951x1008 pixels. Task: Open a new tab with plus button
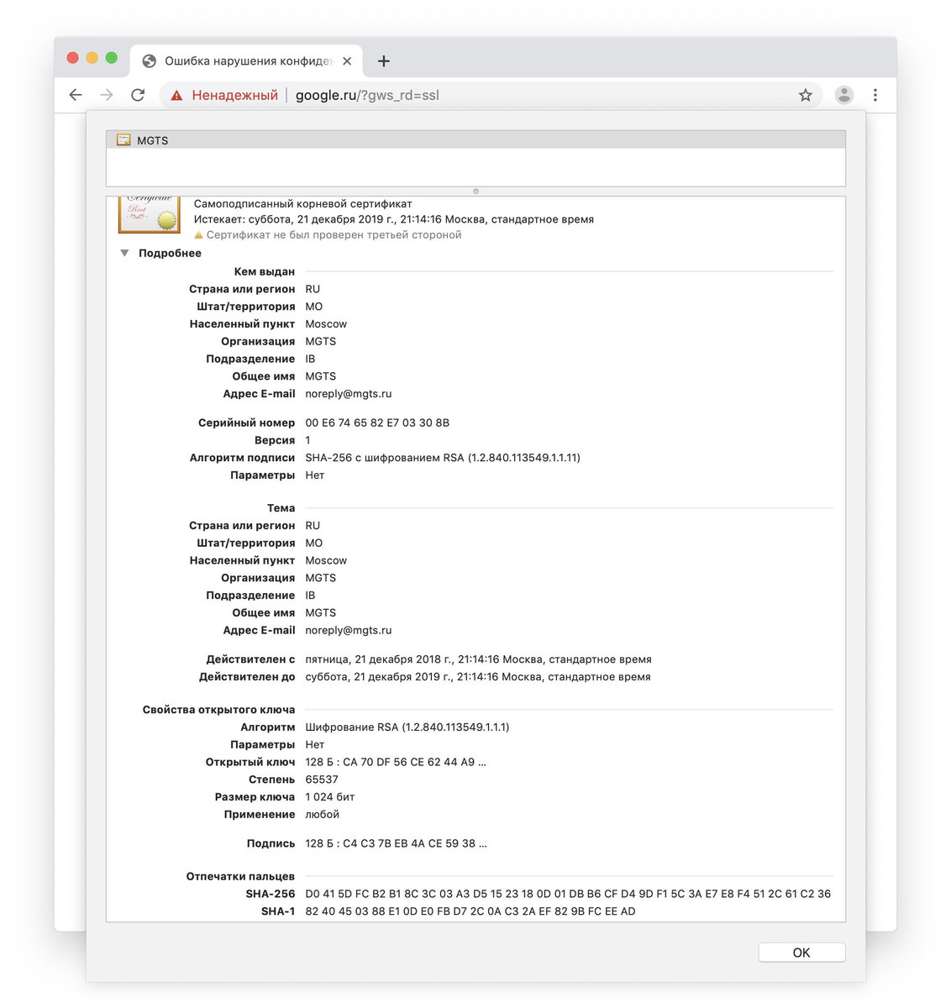(384, 61)
